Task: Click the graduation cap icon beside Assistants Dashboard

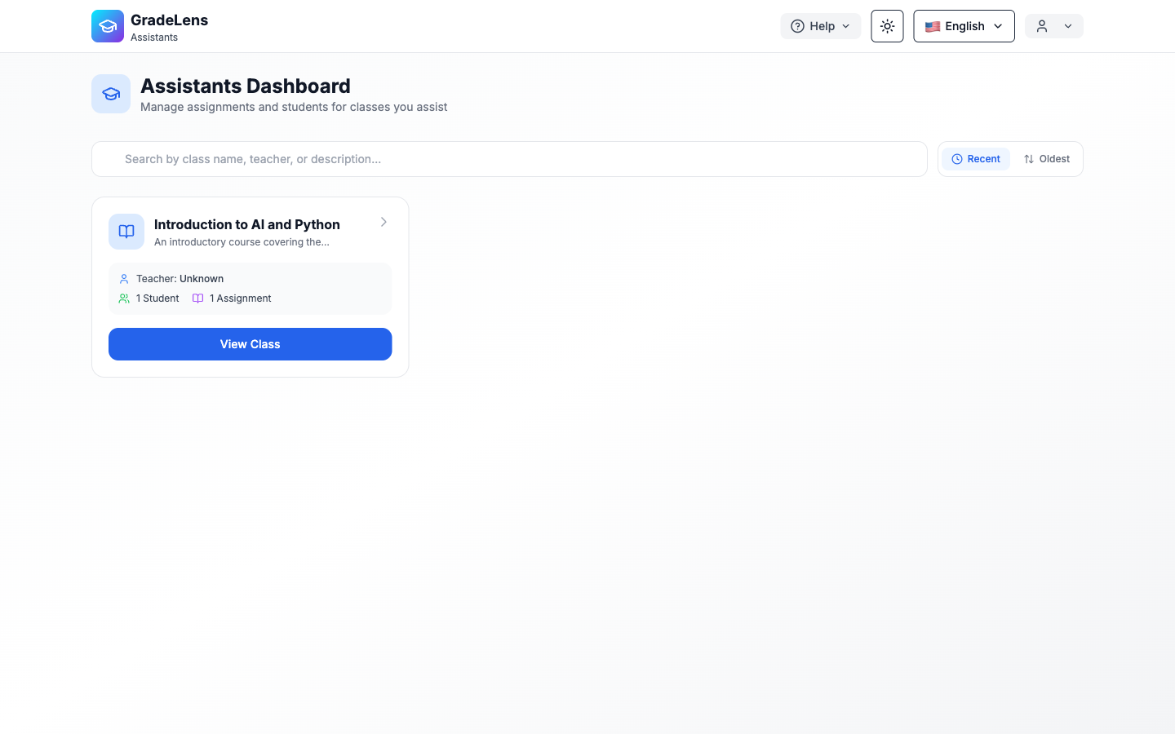Action: tap(111, 94)
